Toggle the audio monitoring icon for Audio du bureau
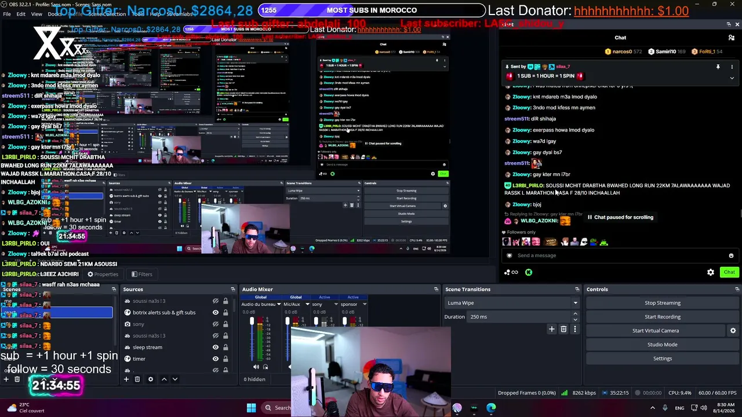Screen dimensions: 742x417 265,367
